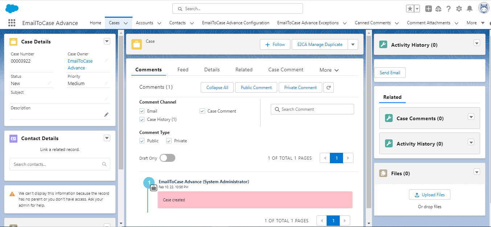The image size is (491, 227).
Task: Click the pink Case created comment
Action: 255,200
